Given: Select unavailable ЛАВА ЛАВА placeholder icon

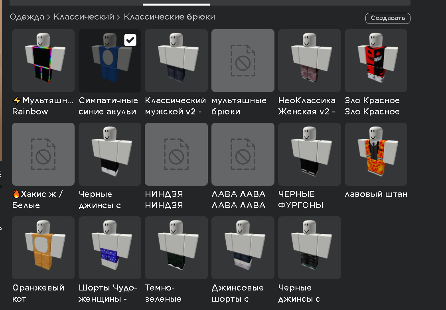Looking at the screenshot, I should (243, 154).
